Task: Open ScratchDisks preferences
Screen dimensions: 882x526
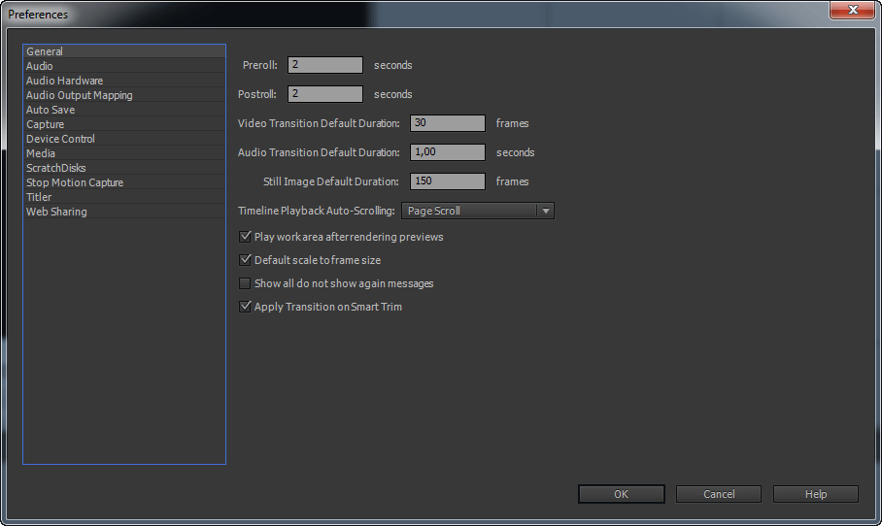Action: point(123,168)
